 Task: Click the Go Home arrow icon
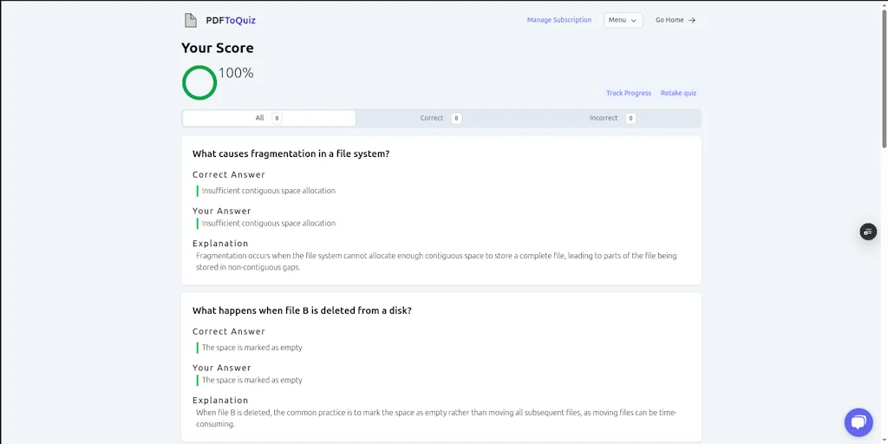(x=692, y=21)
